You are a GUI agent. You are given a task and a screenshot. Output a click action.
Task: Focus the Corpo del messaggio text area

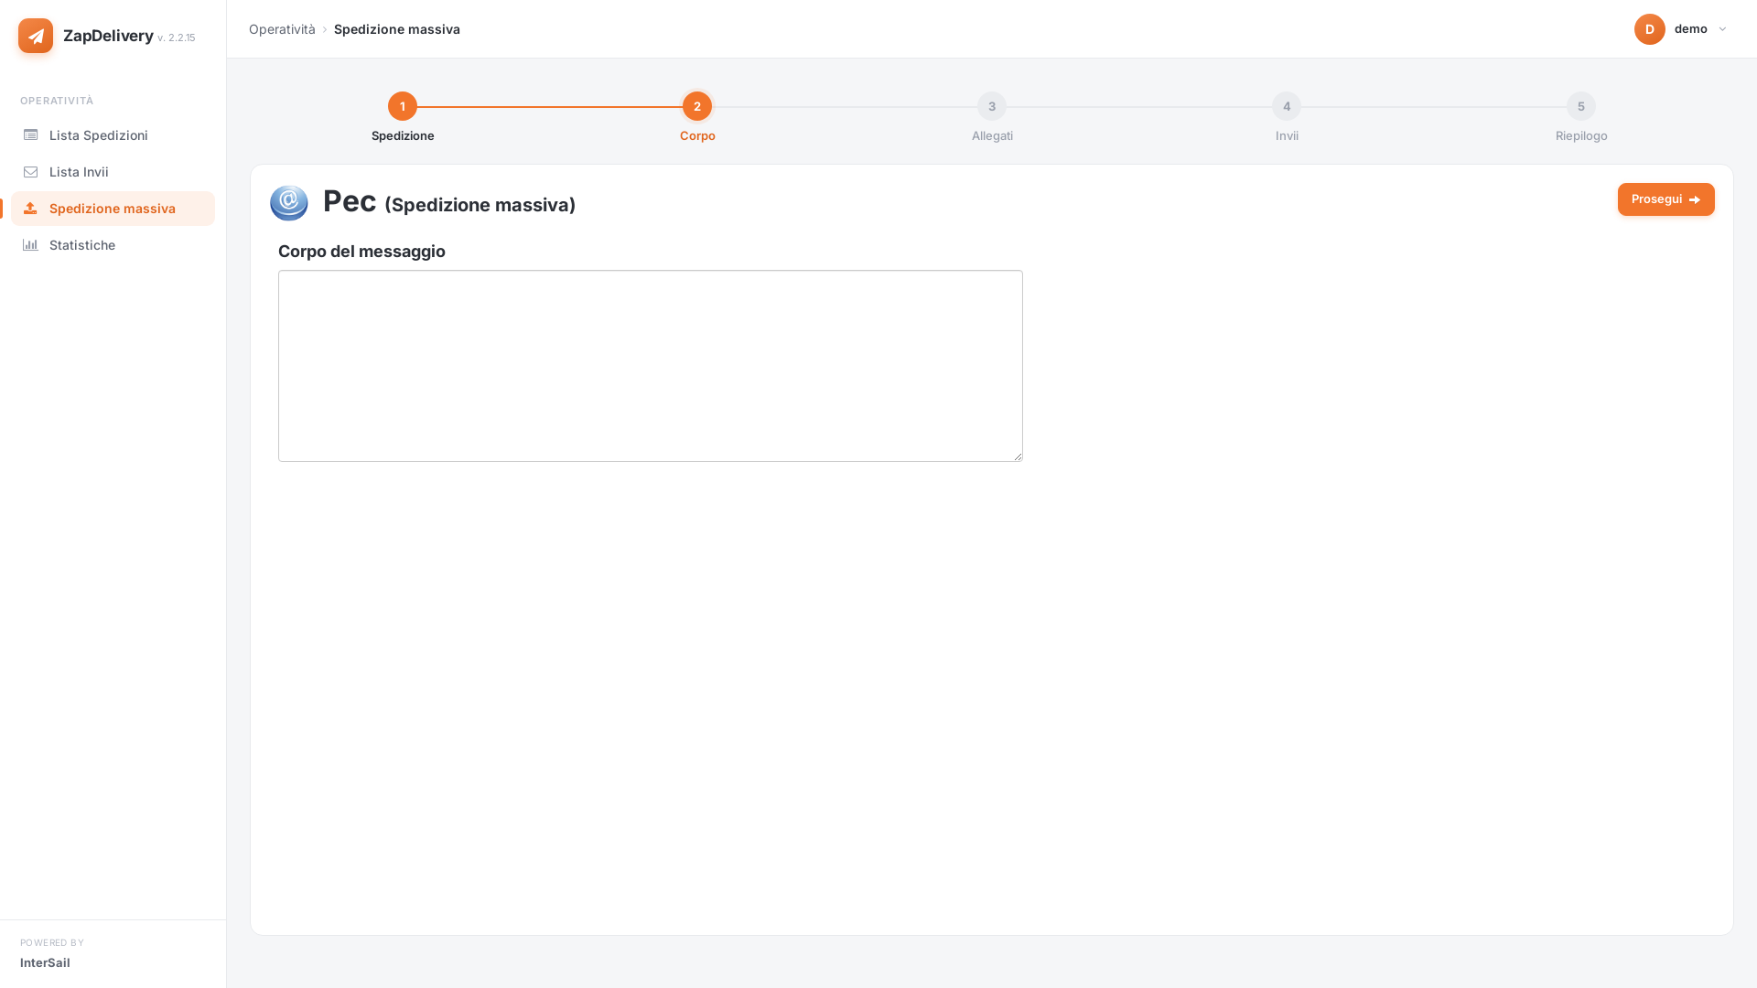point(651,366)
